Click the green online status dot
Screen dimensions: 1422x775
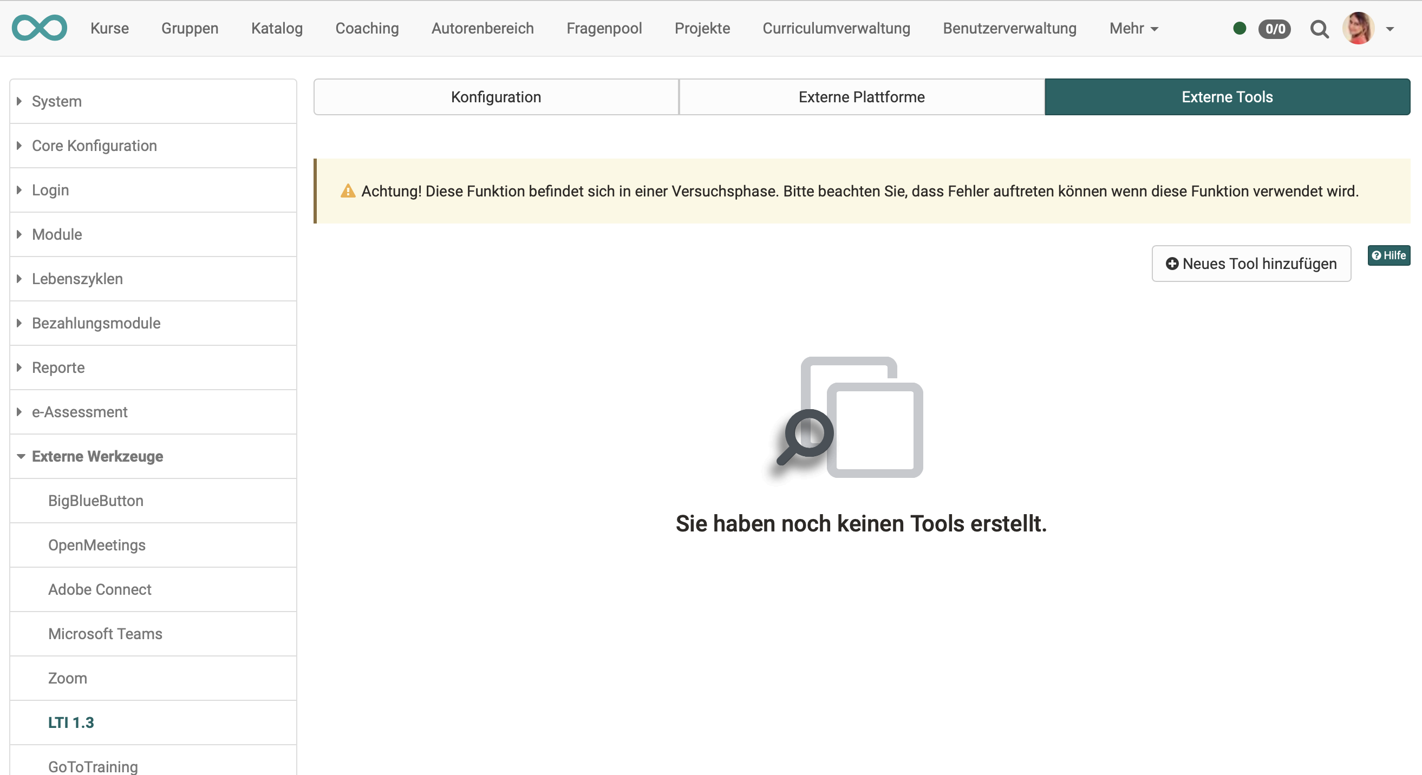click(1240, 28)
